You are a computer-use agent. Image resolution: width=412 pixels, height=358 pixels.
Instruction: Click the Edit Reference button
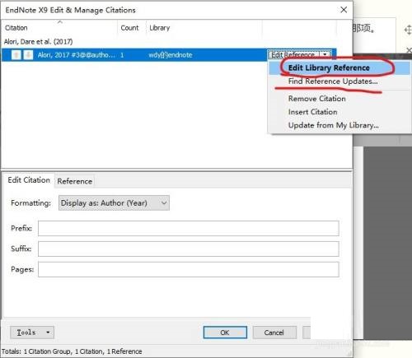click(293, 54)
